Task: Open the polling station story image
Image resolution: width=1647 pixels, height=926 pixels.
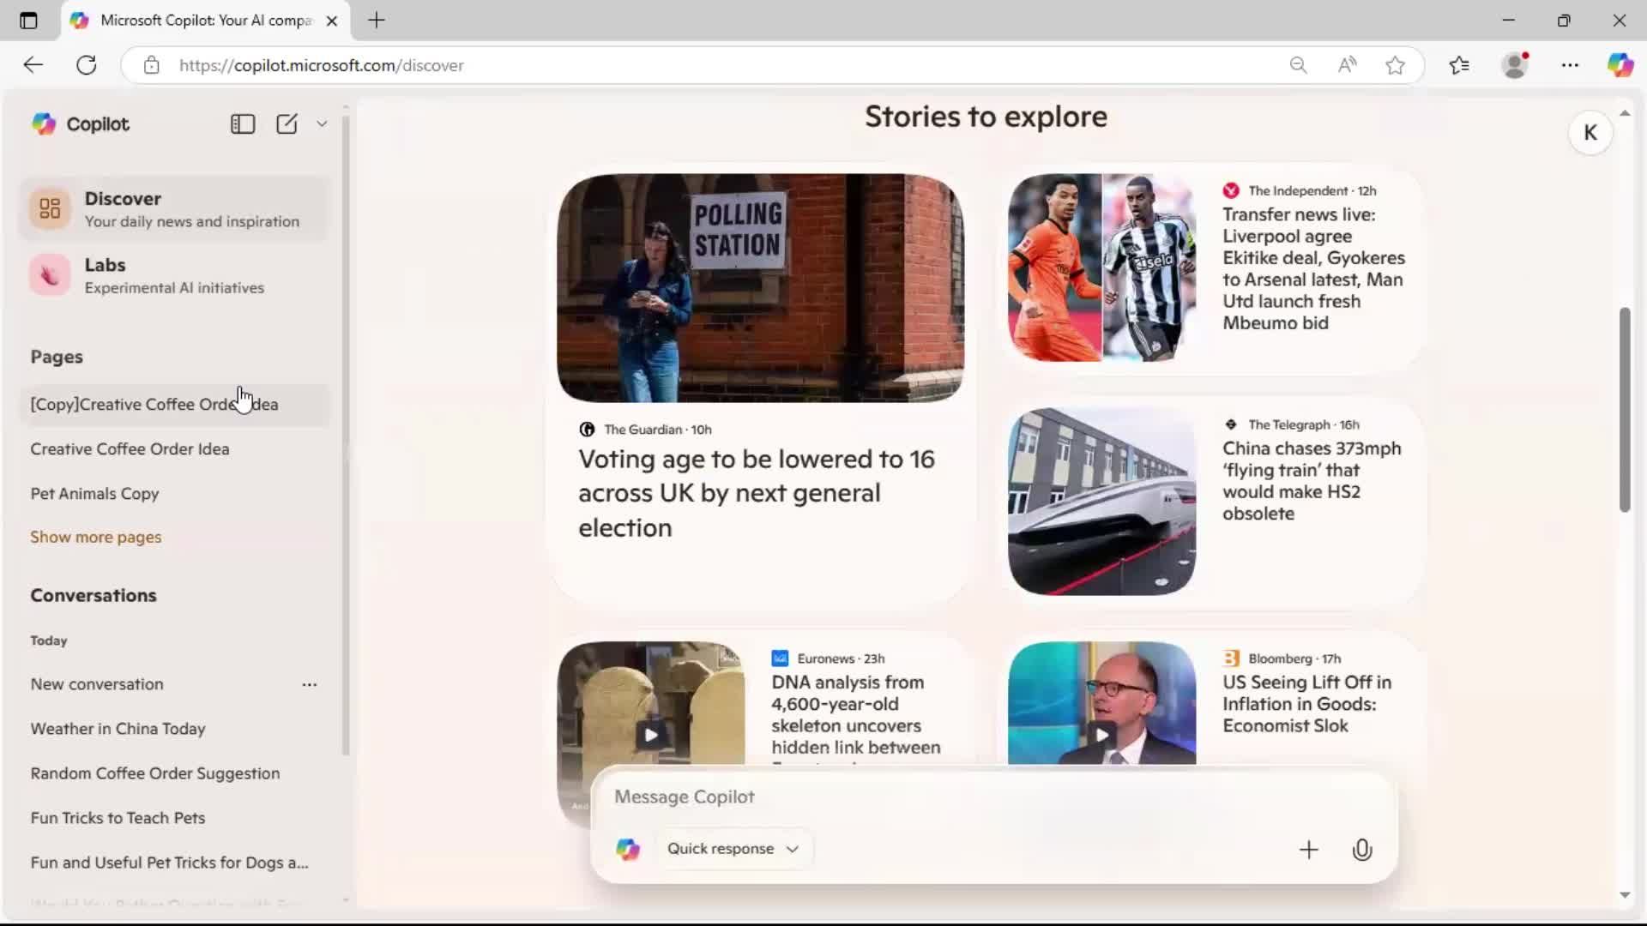Action: tap(760, 288)
